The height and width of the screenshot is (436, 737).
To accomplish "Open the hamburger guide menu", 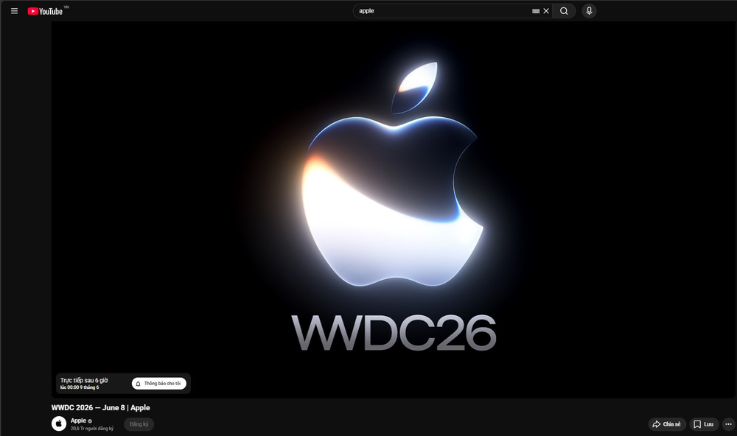I will coord(14,11).
